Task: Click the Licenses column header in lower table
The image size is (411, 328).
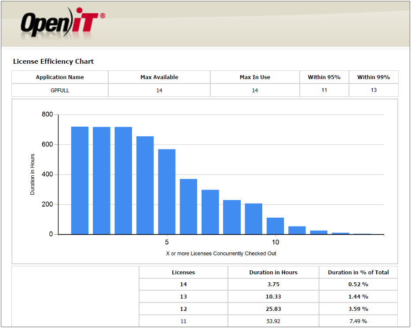Action: tap(183, 273)
